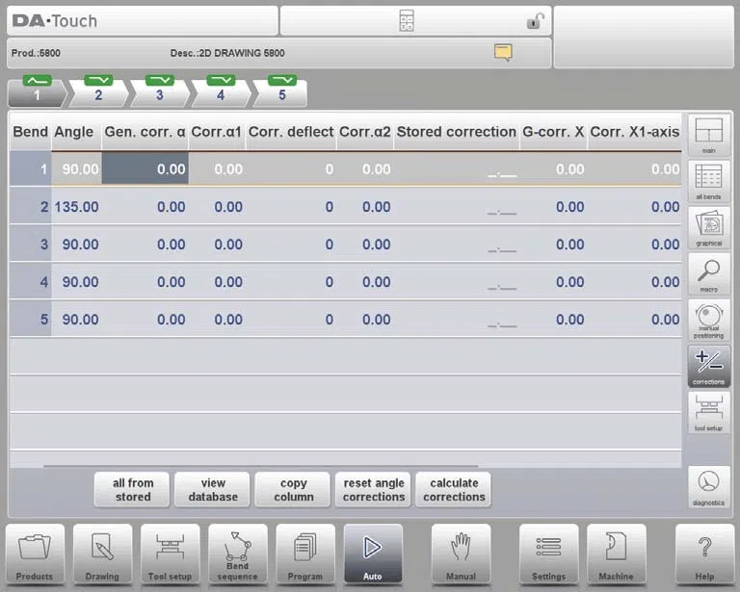Open Bend sequence navigation button

tap(237, 554)
